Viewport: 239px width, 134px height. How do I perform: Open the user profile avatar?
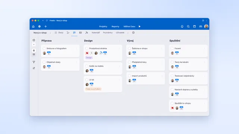(206, 26)
